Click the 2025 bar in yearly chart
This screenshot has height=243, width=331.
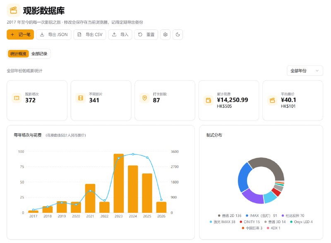pos(147,193)
